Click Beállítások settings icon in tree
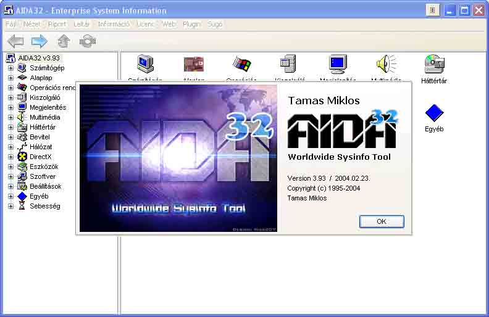Screen dimensions: 489x317 click(22, 186)
